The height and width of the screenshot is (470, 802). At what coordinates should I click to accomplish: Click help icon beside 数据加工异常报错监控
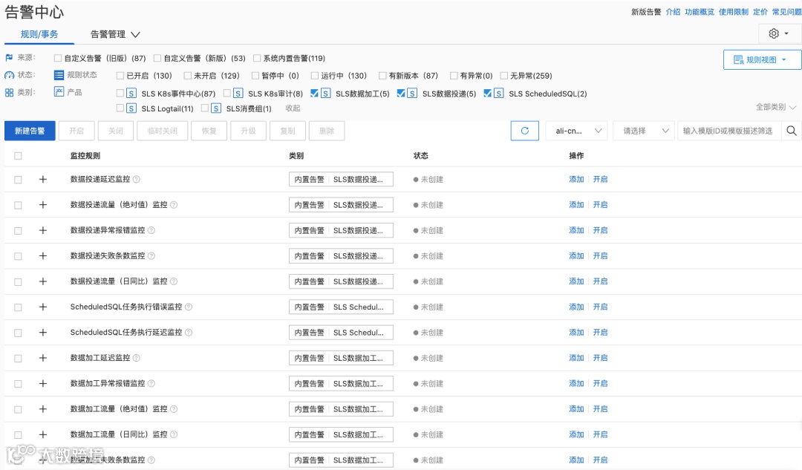click(x=151, y=384)
